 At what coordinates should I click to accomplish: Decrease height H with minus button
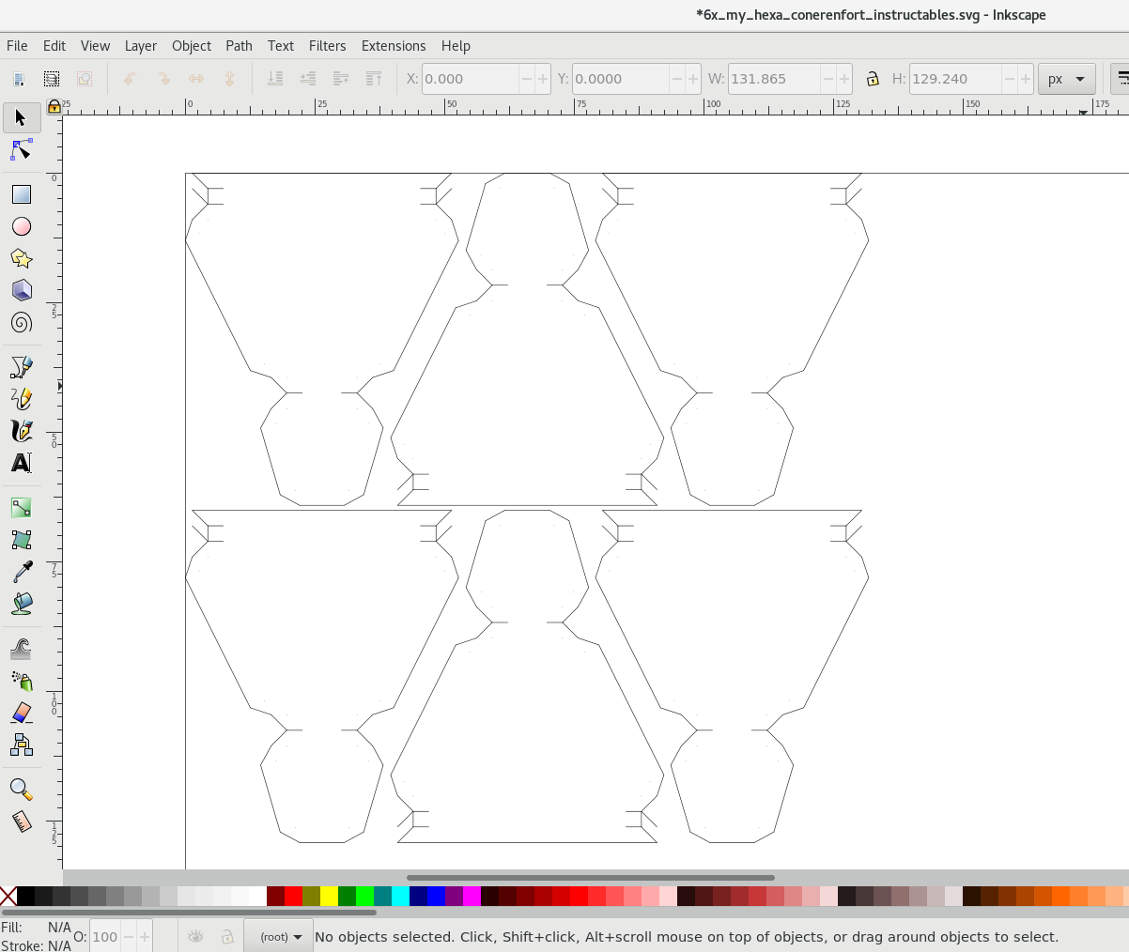pos(1010,79)
